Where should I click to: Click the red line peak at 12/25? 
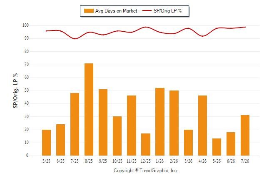146,27
